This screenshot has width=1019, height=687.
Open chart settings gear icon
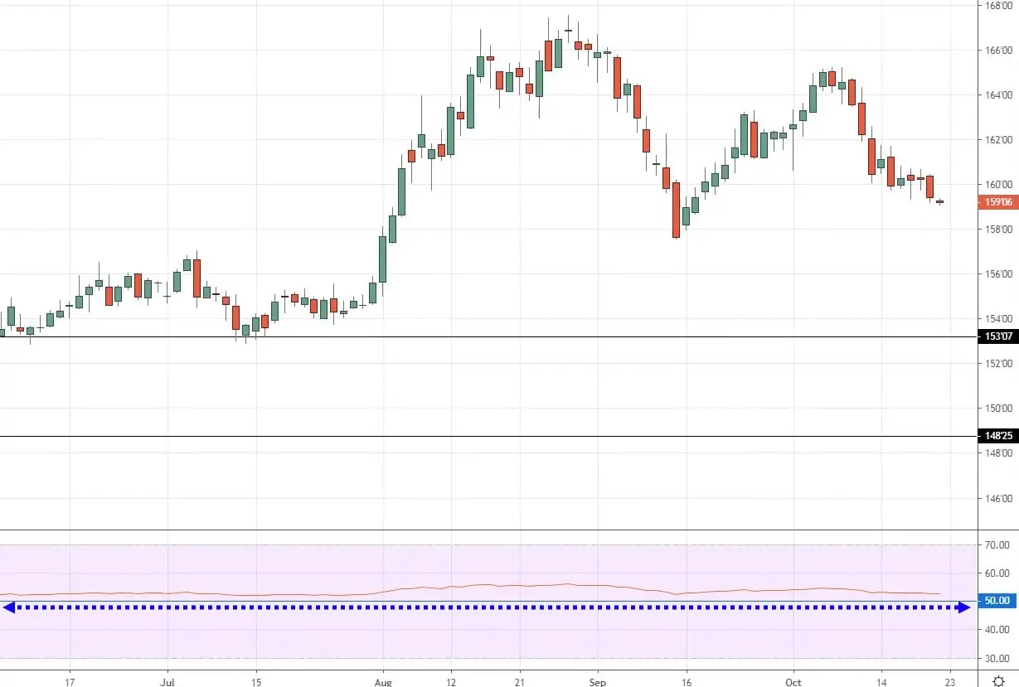[x=998, y=681]
